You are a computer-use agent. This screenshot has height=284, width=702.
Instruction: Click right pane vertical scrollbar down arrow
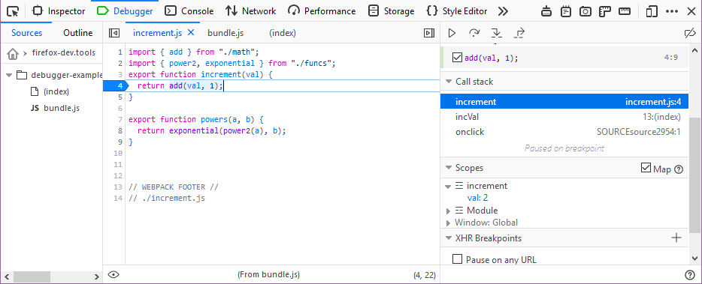click(694, 259)
